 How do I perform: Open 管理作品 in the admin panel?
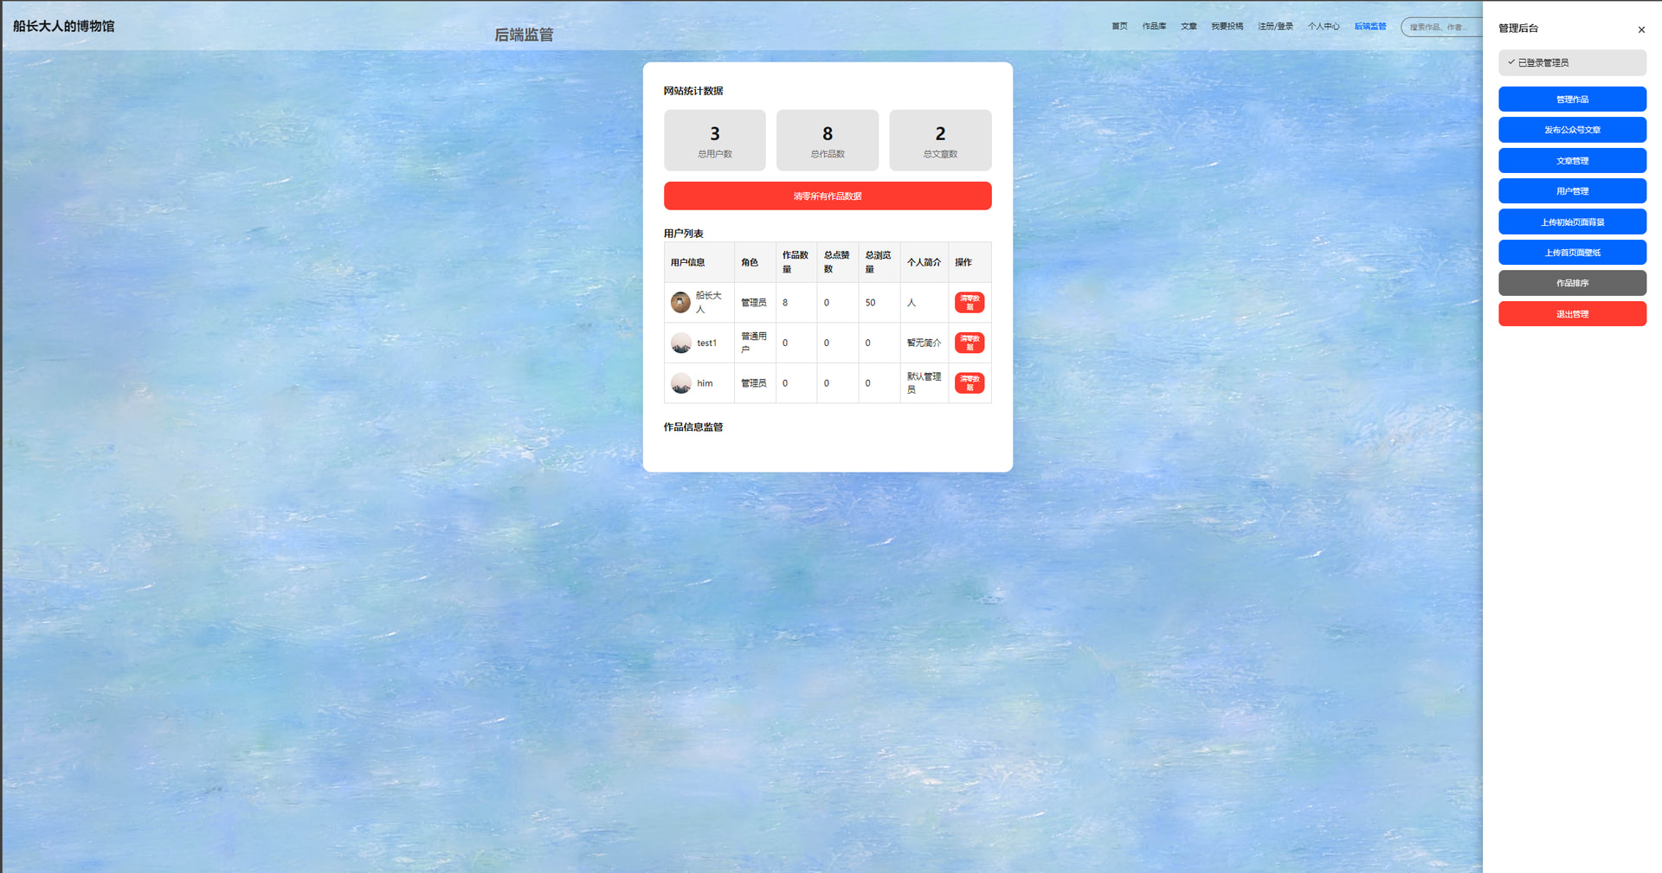(x=1572, y=99)
